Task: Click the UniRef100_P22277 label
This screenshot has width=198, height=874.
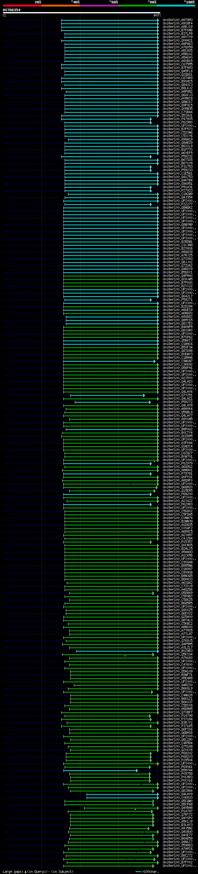Action: [178, 204]
